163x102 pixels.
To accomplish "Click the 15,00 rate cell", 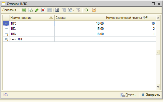I will [x=80, y=29].
